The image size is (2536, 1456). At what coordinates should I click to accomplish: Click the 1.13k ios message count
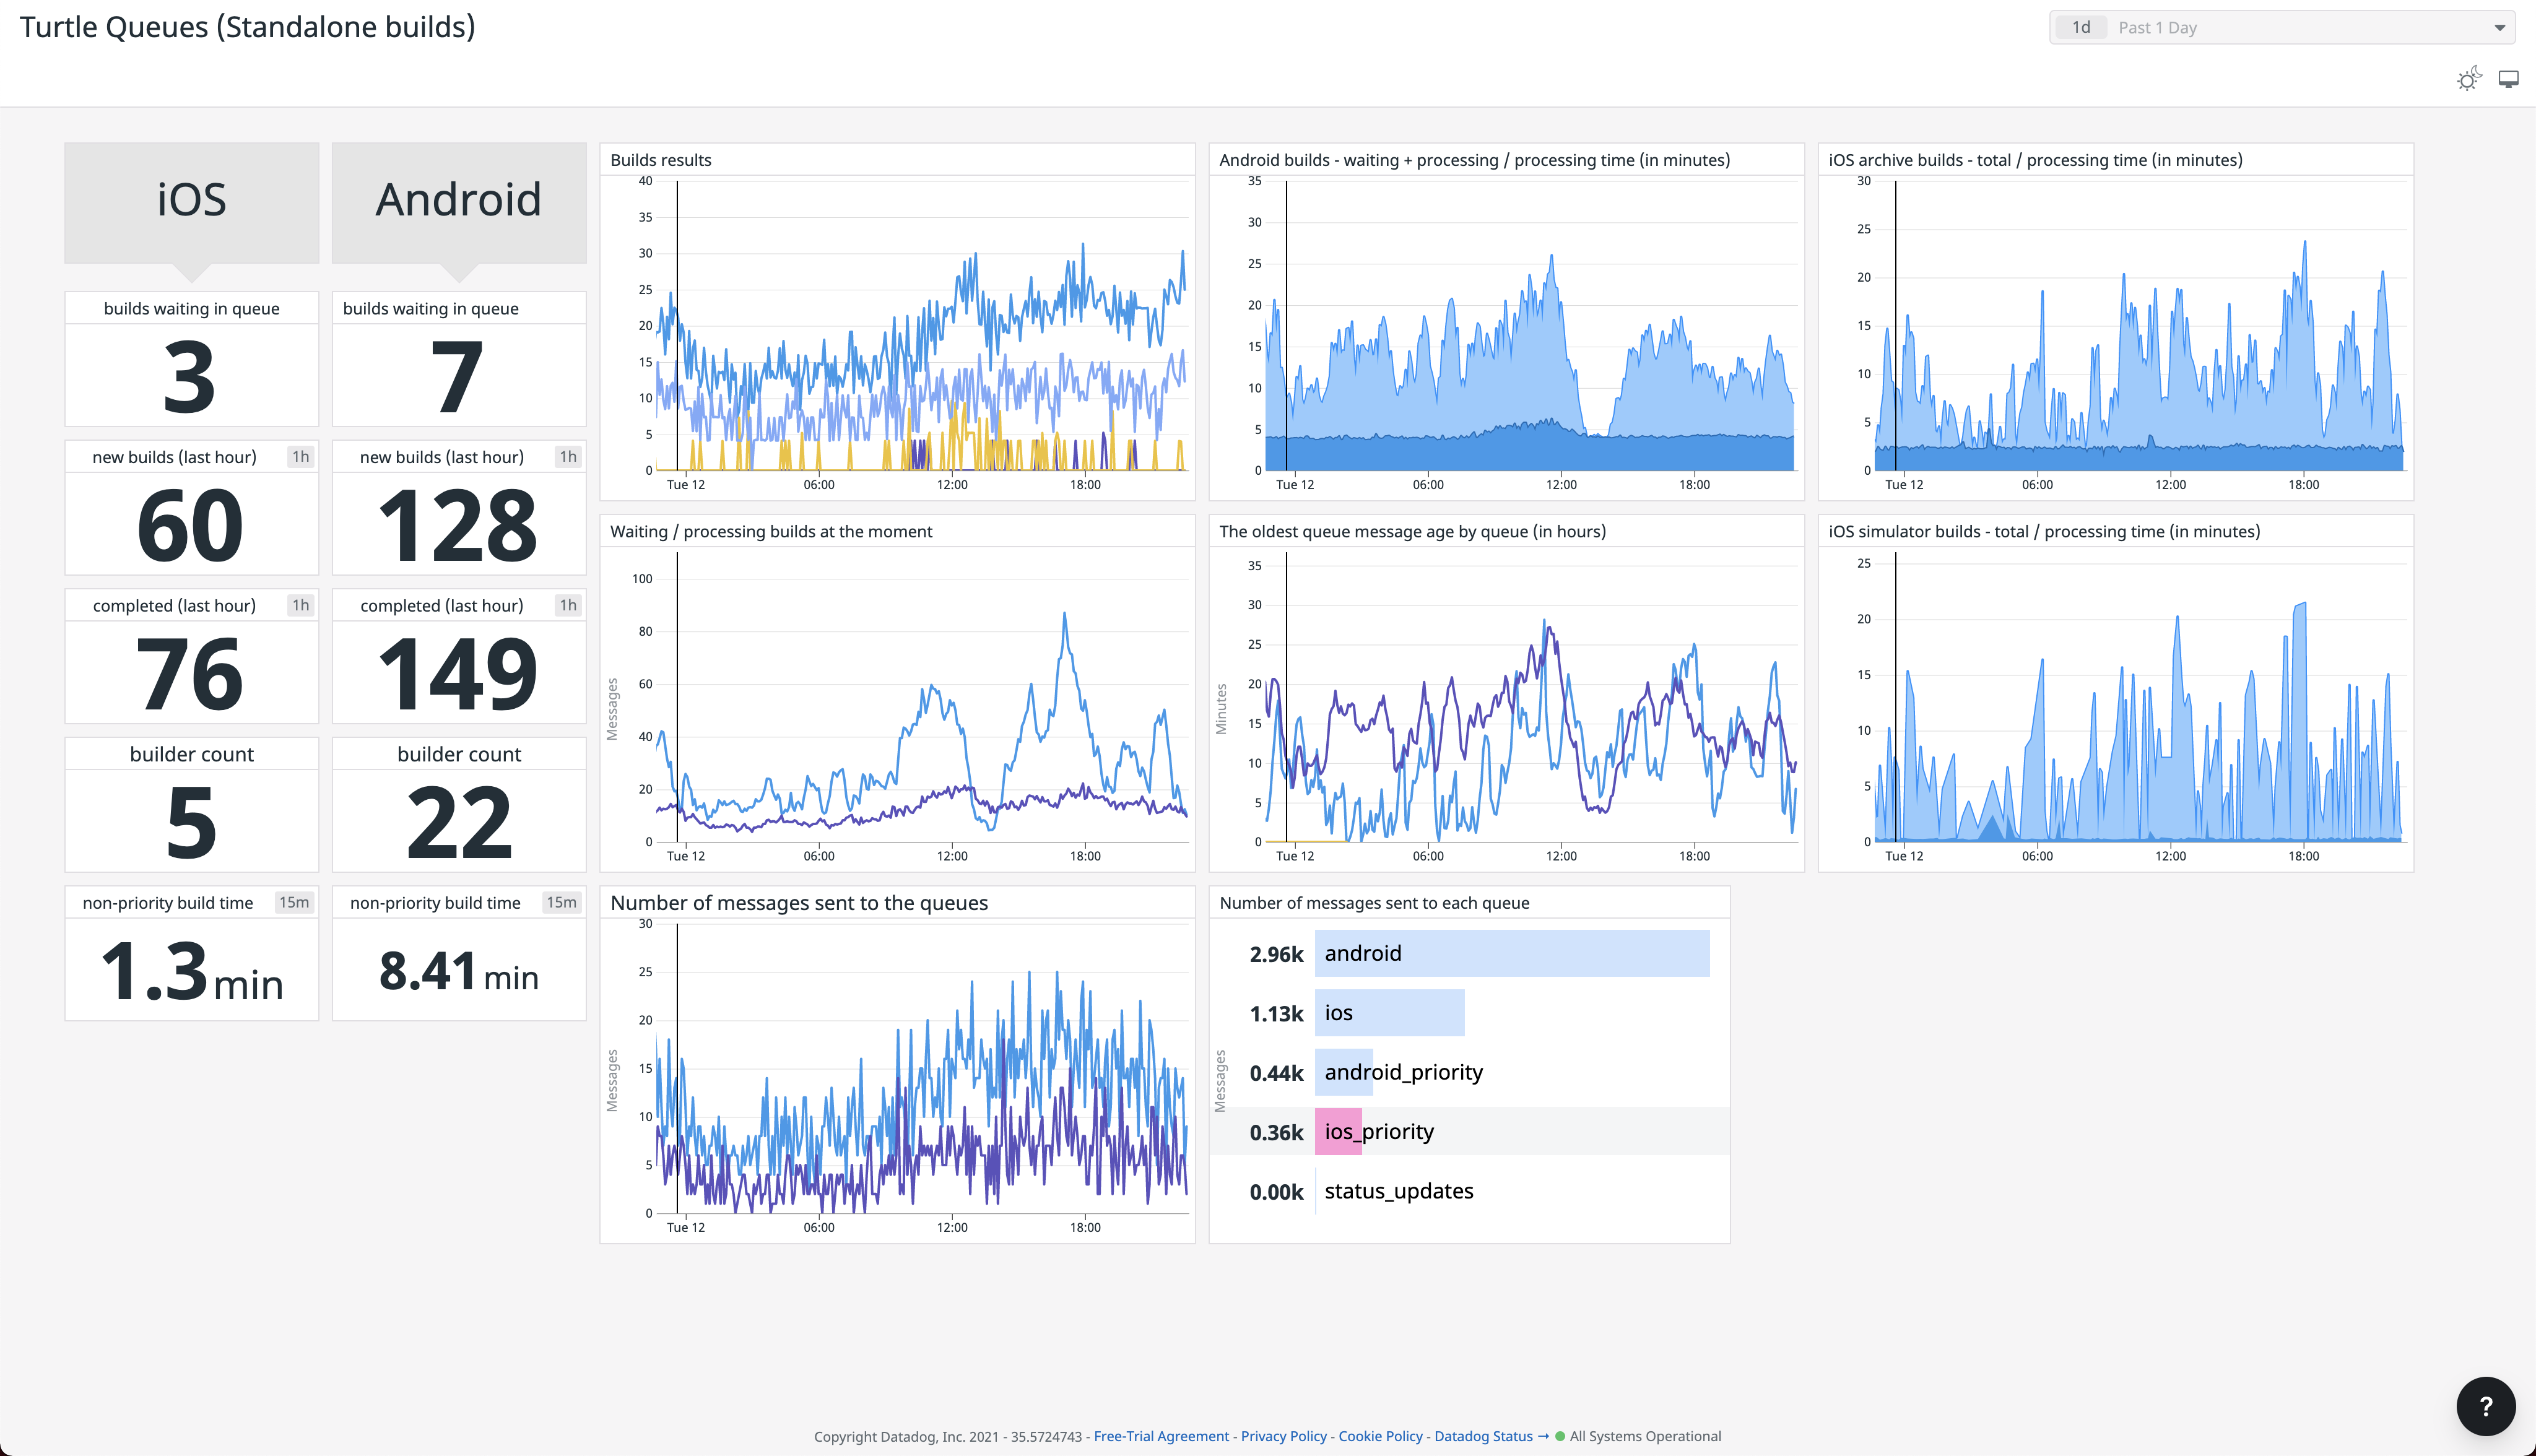pos(1276,1014)
